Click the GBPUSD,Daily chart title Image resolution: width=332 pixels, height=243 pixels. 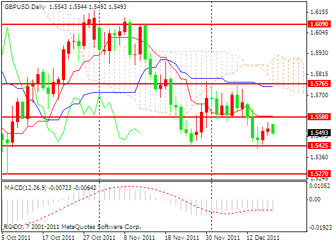click(x=25, y=7)
